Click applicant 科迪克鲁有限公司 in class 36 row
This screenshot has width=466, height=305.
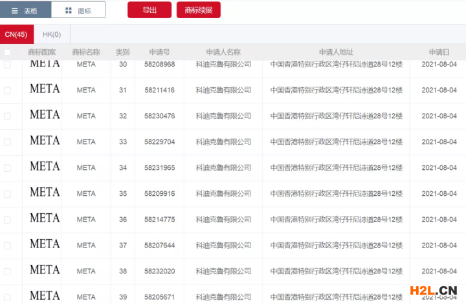(223, 220)
